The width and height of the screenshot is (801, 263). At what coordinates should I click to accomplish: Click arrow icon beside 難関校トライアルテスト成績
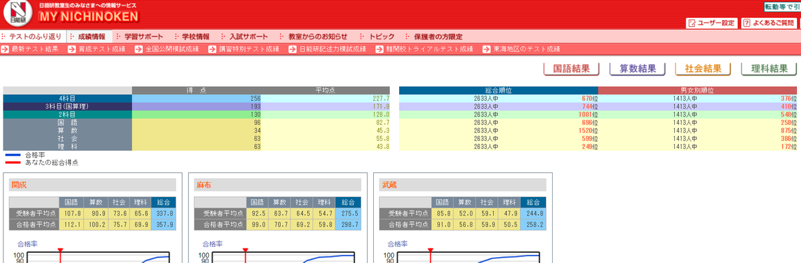point(380,49)
